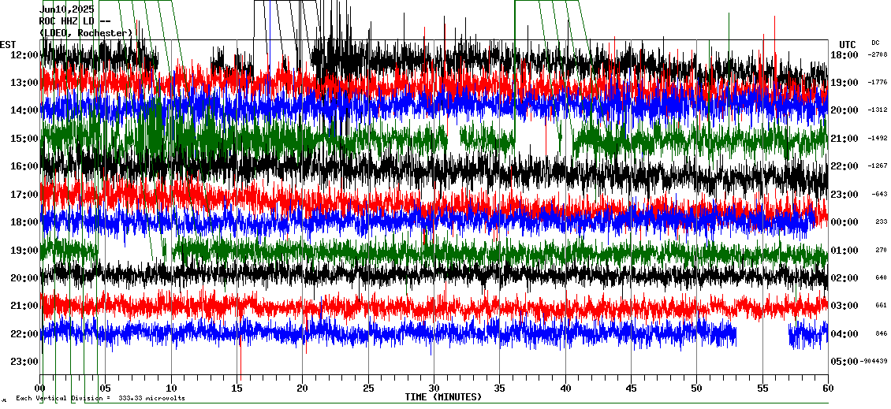The image size is (891, 409).
Task: Click the UTC column header
Action: click(x=848, y=44)
